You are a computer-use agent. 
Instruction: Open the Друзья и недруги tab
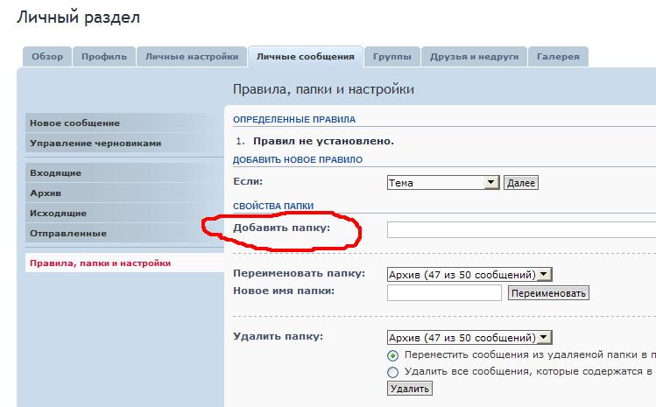[474, 57]
